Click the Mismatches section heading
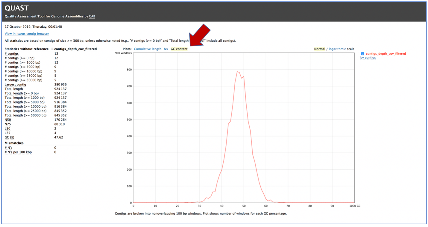Image resolution: width=428 pixels, height=227 pixels. [14, 143]
